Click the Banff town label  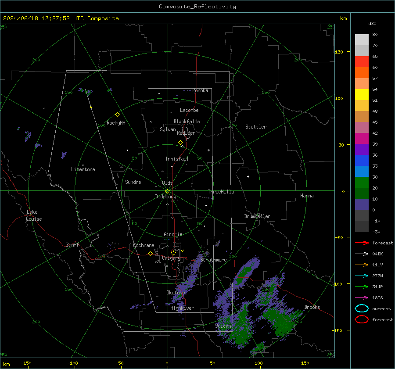[x=72, y=244]
